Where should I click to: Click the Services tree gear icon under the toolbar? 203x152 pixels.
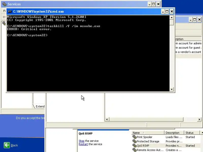(x=4, y=23)
